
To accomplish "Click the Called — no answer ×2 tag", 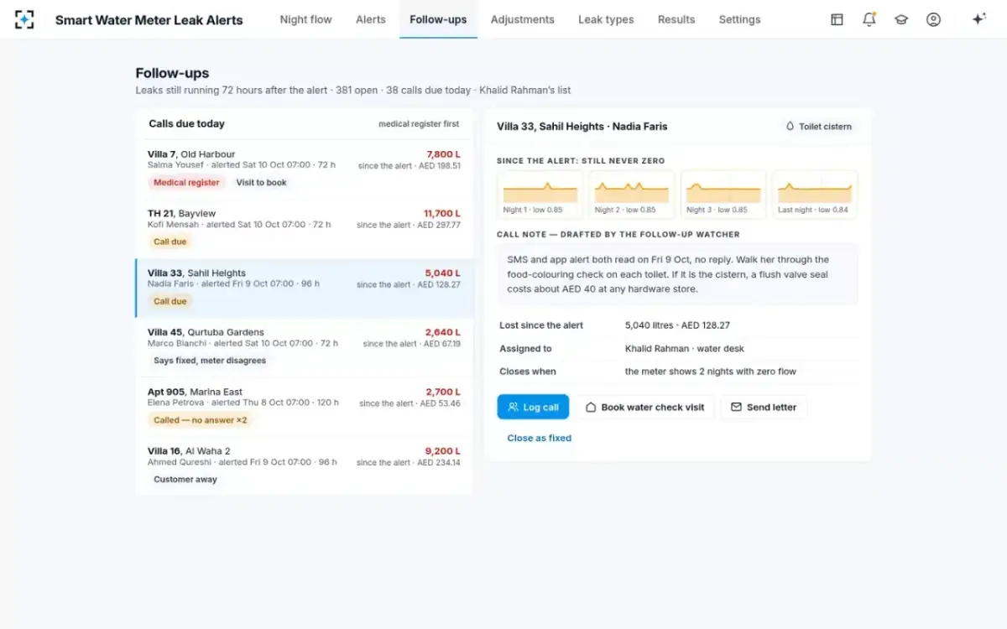I will (x=201, y=420).
